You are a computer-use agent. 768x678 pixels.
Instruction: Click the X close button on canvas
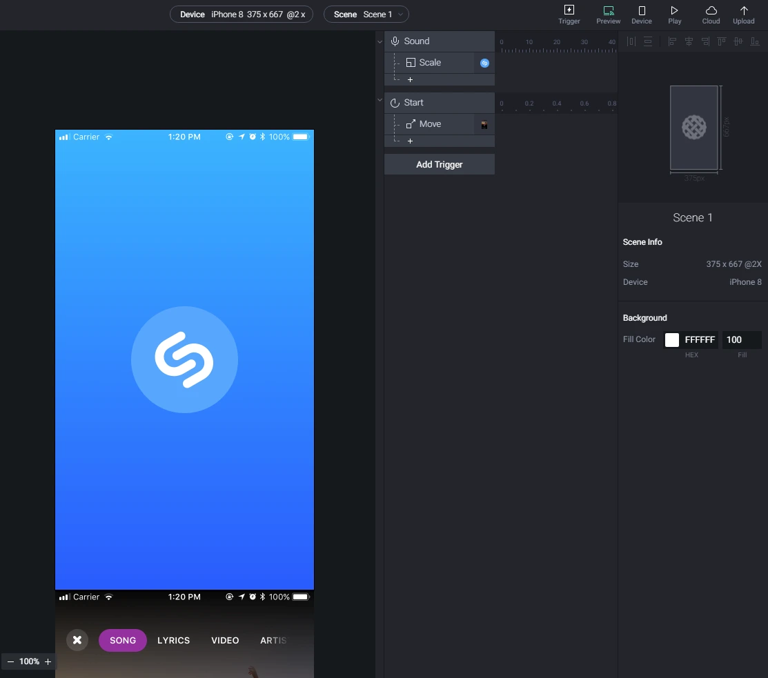point(77,640)
